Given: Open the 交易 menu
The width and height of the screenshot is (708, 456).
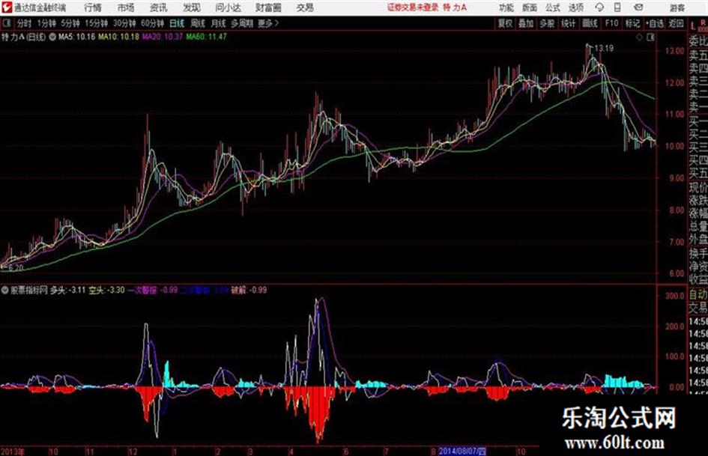Looking at the screenshot, I should [x=305, y=7].
